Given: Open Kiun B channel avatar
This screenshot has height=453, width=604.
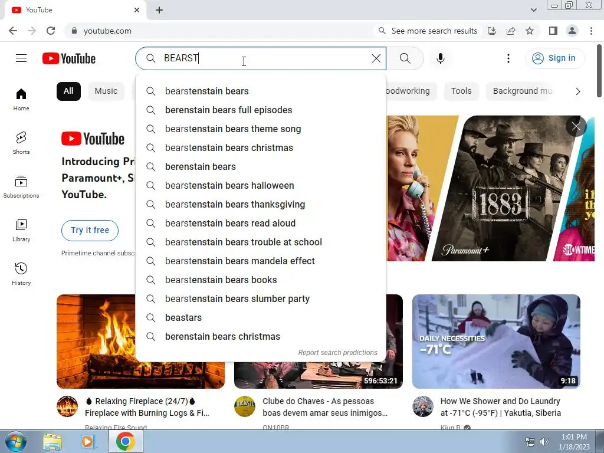Looking at the screenshot, I should pos(422,406).
